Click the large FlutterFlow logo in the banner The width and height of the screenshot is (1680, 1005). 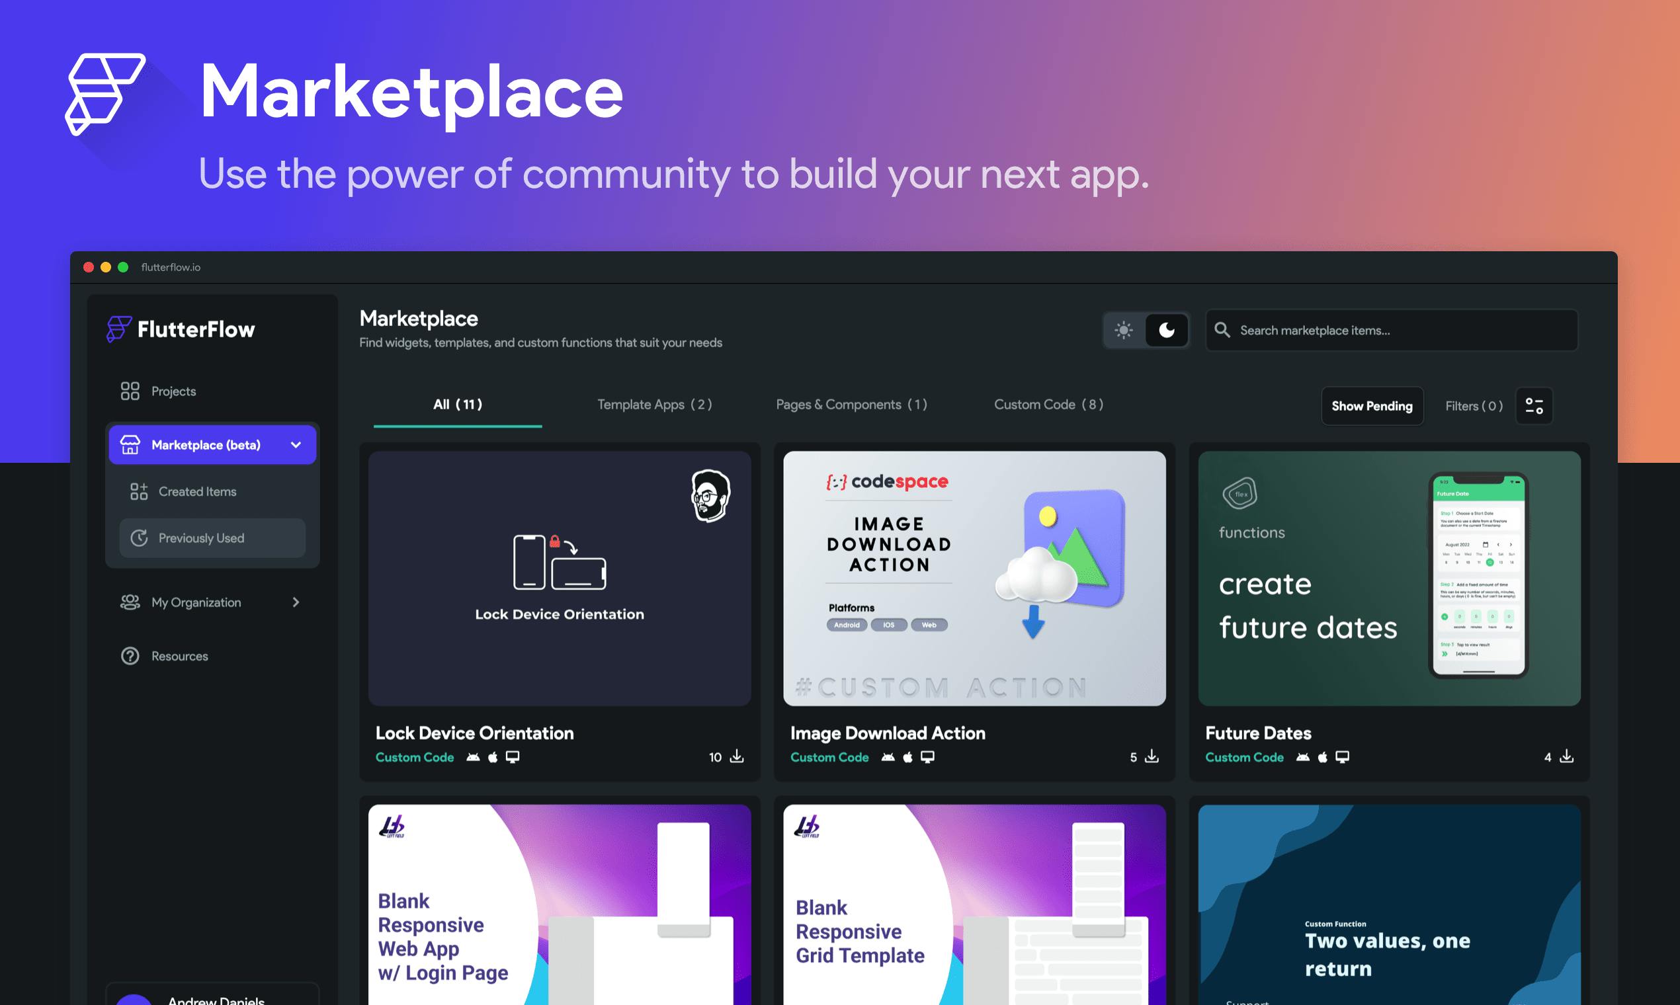[106, 94]
